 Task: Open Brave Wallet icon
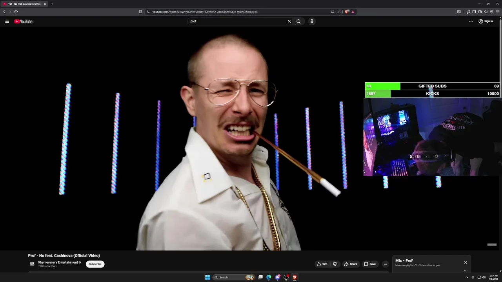[x=480, y=12]
